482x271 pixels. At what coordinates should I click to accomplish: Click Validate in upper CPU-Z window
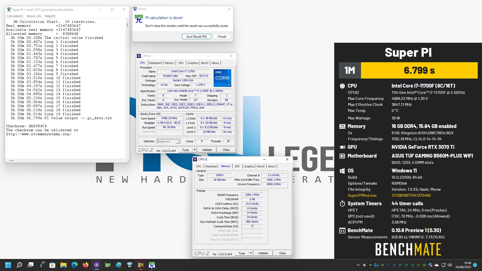click(207, 150)
